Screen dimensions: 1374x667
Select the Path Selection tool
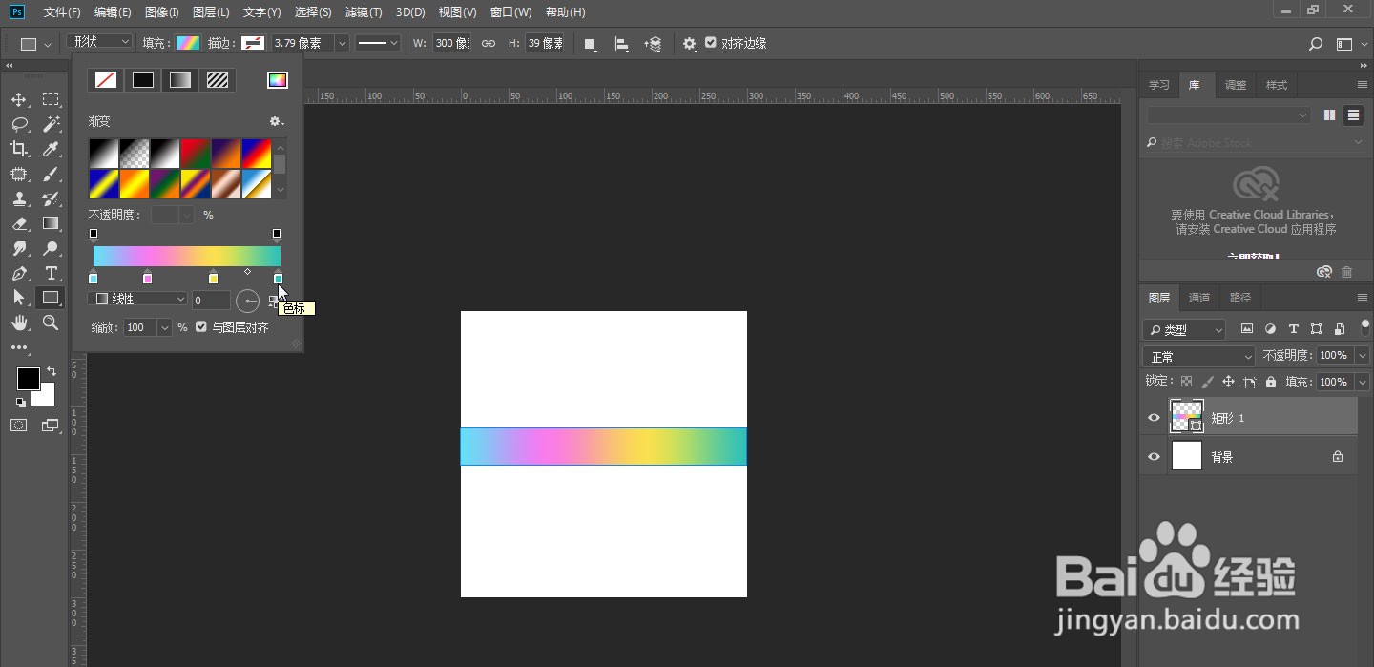coord(19,298)
